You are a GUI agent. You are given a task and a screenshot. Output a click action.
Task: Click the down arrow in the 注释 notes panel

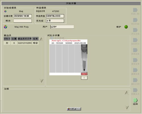127,107
